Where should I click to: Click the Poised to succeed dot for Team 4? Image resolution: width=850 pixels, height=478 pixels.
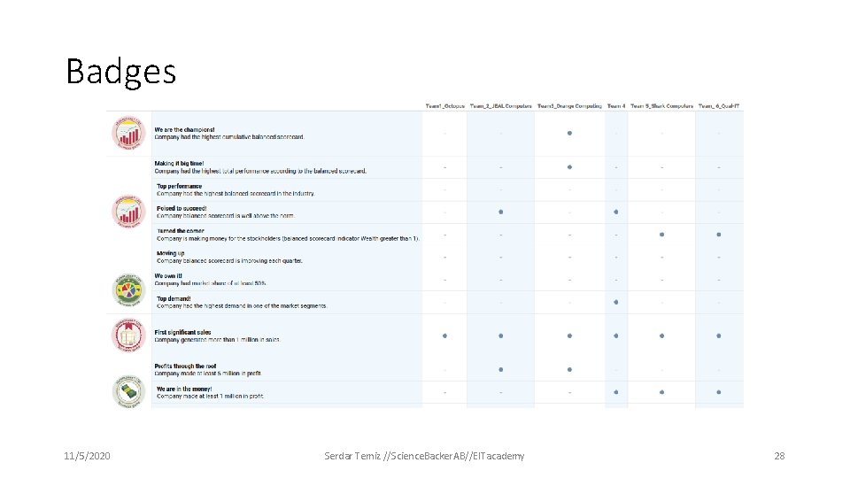tap(616, 212)
